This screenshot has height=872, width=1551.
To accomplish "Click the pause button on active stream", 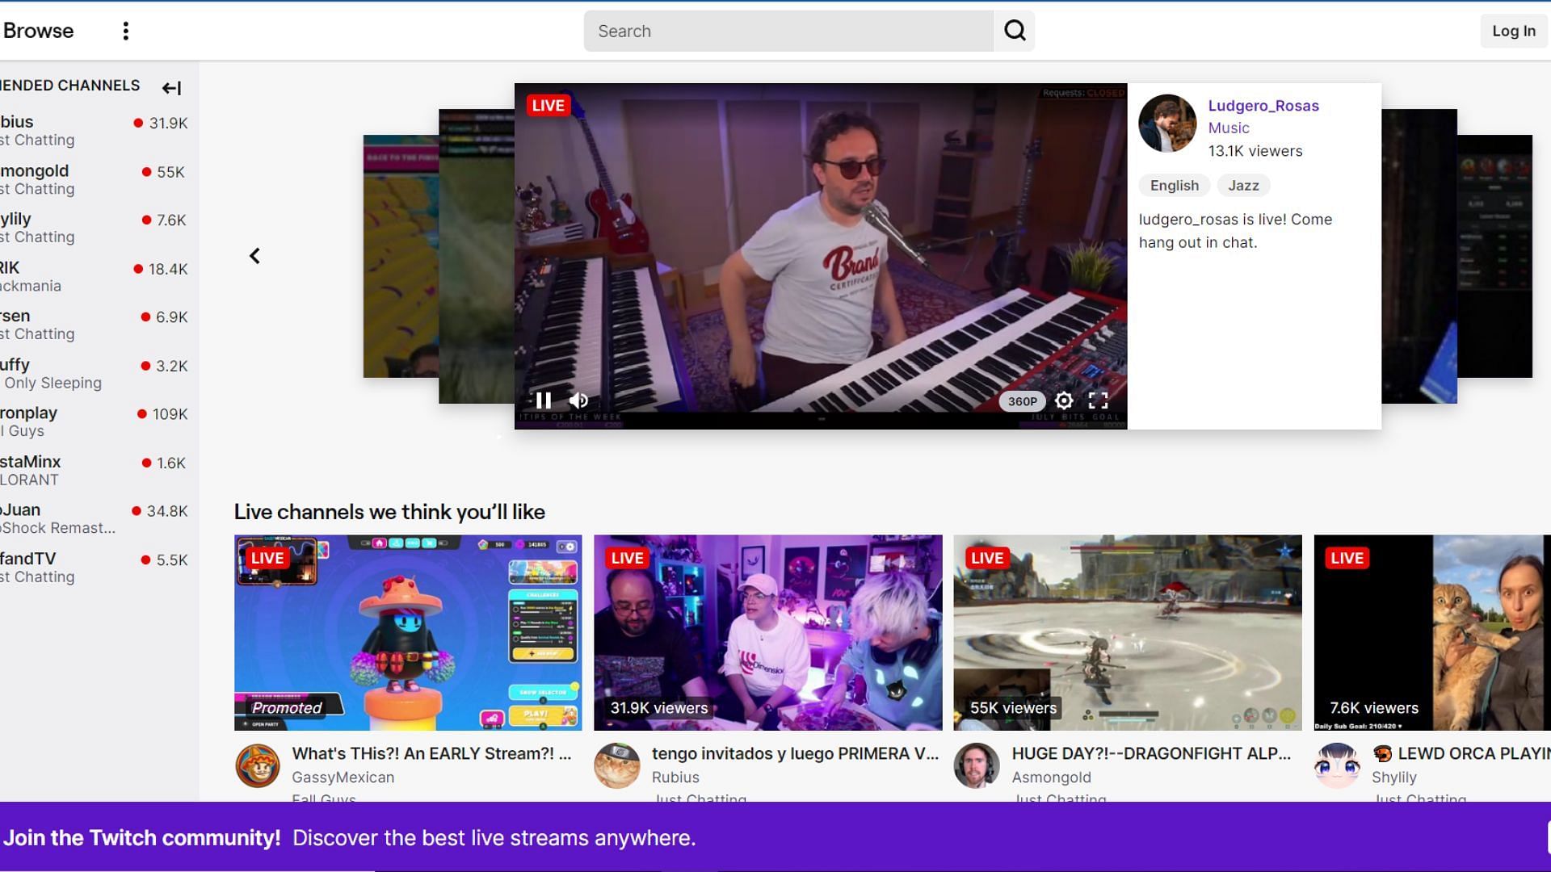I will (x=544, y=400).
